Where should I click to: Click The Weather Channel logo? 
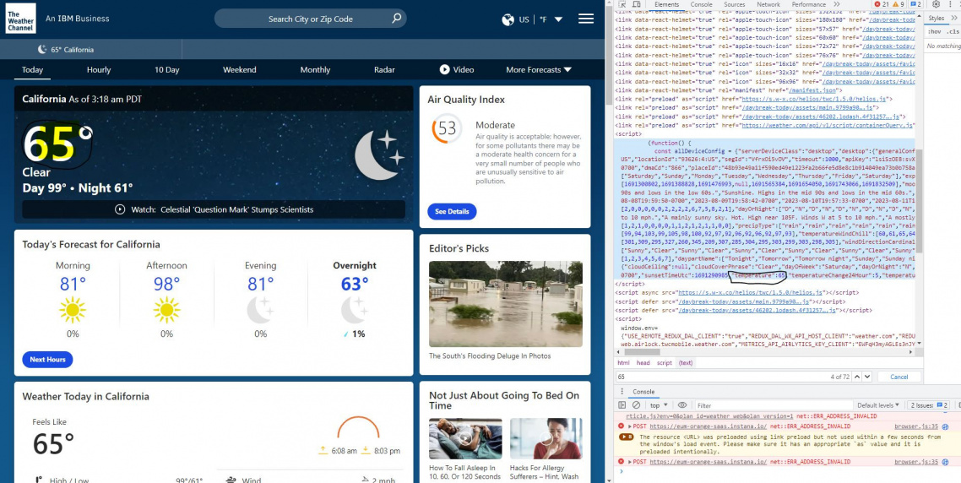20,18
